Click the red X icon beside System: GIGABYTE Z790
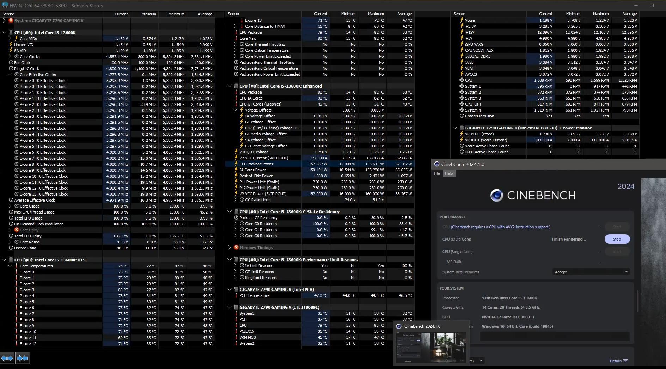The image size is (666, 369). 11,21
